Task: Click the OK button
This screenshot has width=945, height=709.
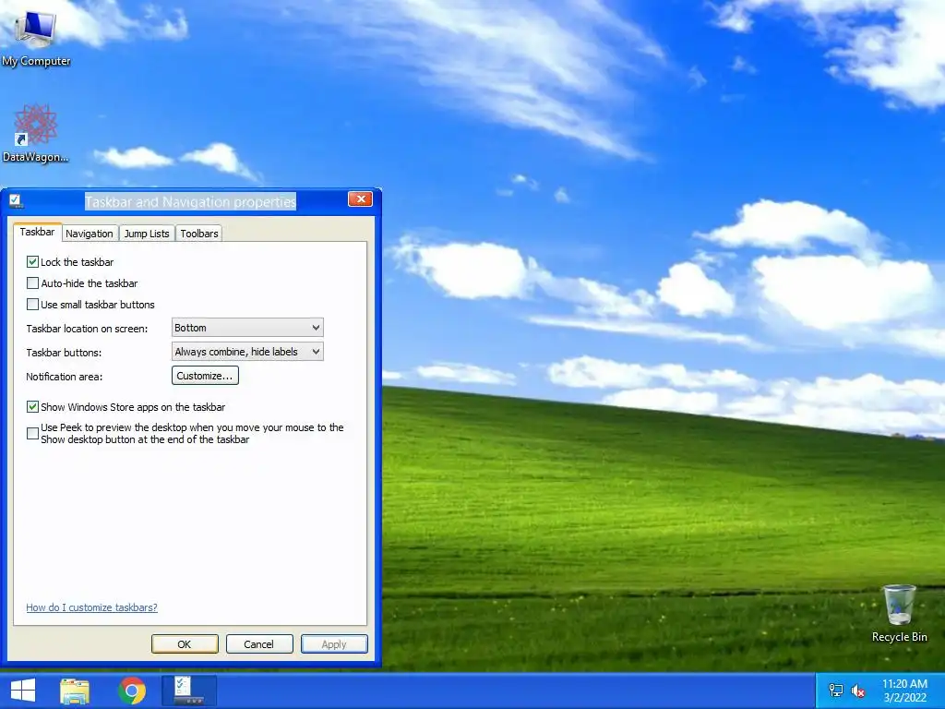Action: pyautogui.click(x=185, y=643)
